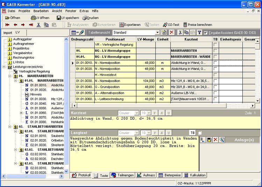
Task: Click the Öffnen folder button
Action: [x=13, y=18]
